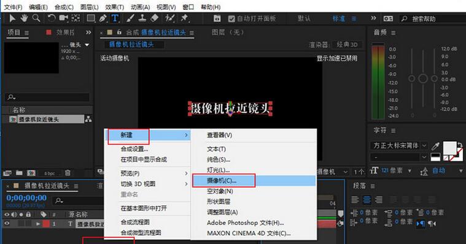Create a new folder in Project panel

[x=19, y=173]
